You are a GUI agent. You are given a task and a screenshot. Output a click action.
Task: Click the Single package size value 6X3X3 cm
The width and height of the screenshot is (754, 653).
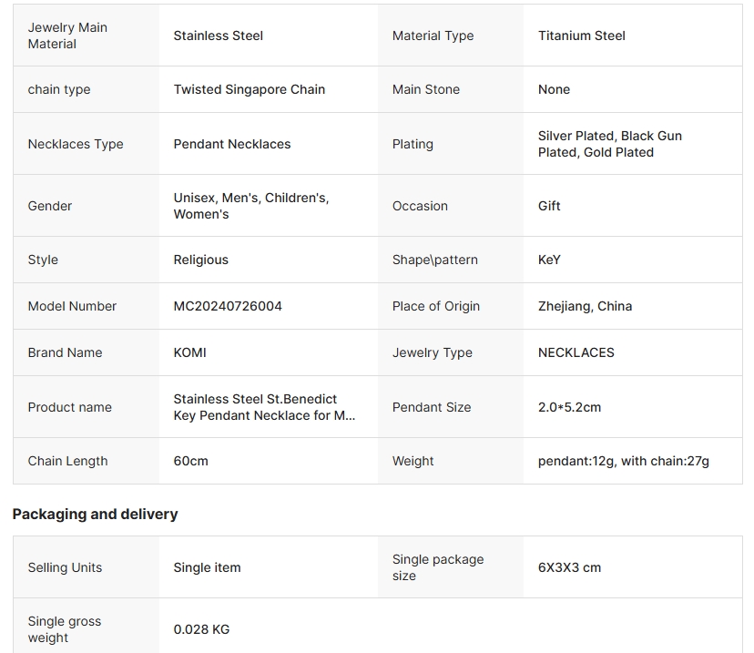click(569, 567)
